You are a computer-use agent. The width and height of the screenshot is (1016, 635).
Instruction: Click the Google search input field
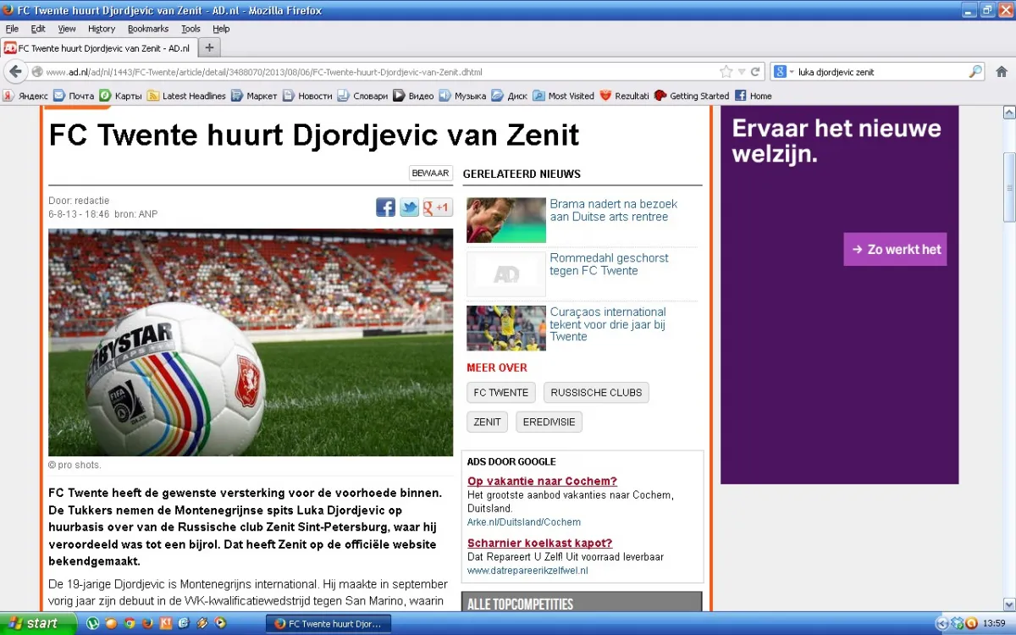[881, 72]
